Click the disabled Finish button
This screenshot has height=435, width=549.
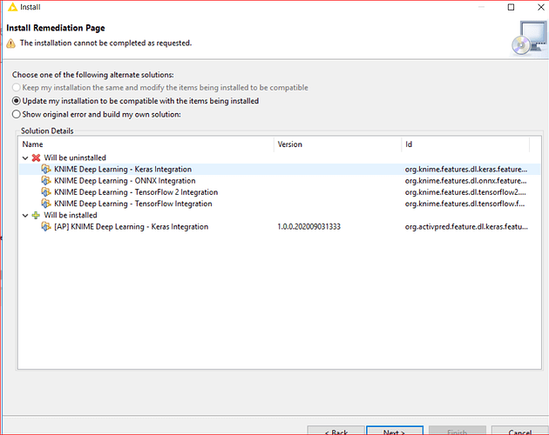coord(457,431)
